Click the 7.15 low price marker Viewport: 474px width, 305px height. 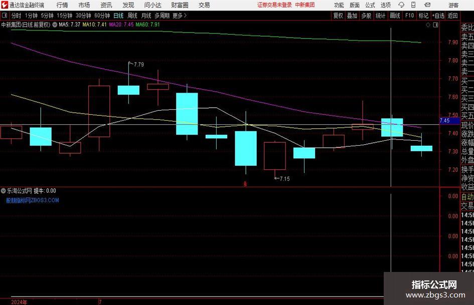click(284, 179)
